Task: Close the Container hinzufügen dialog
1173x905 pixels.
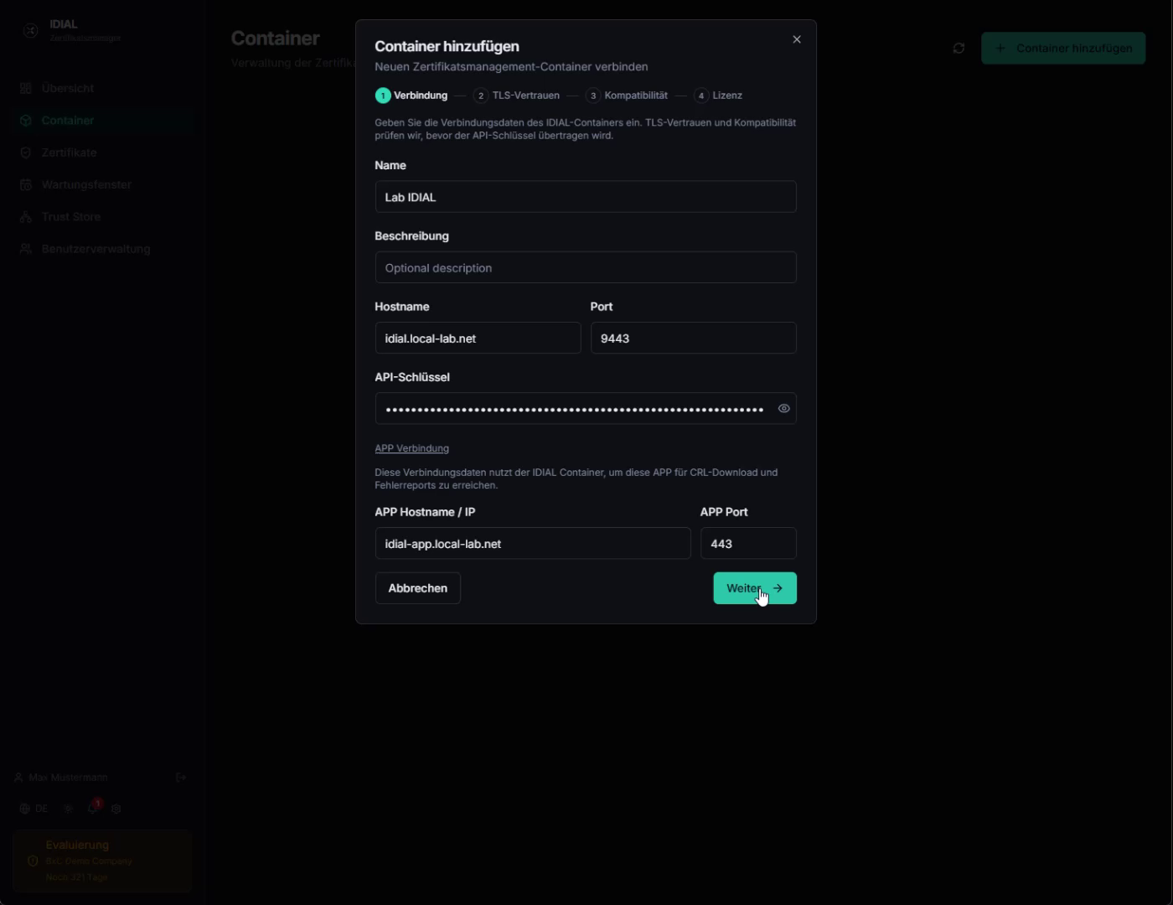Action: tap(797, 39)
